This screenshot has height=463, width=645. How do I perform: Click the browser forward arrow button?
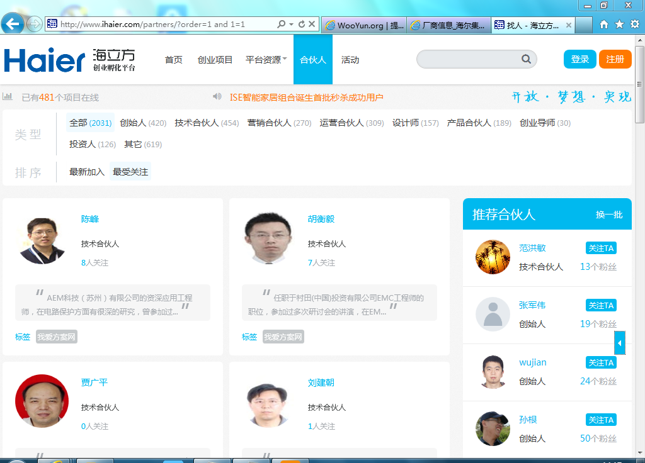click(x=35, y=24)
